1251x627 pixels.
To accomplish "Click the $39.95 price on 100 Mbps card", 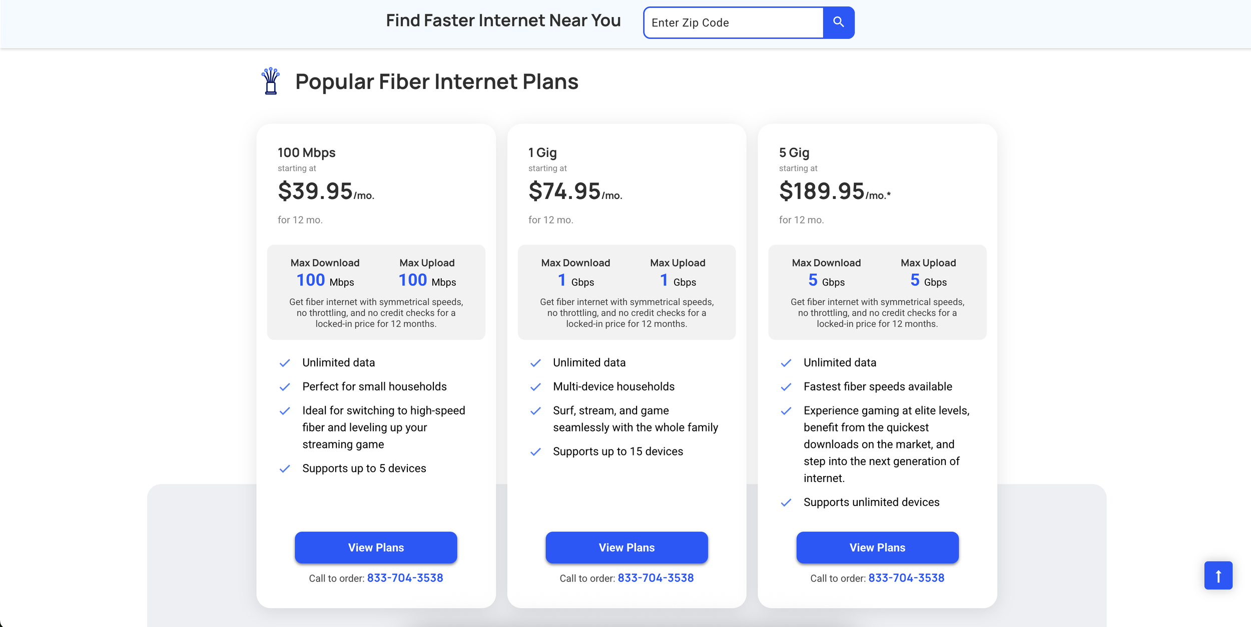I will pos(315,191).
